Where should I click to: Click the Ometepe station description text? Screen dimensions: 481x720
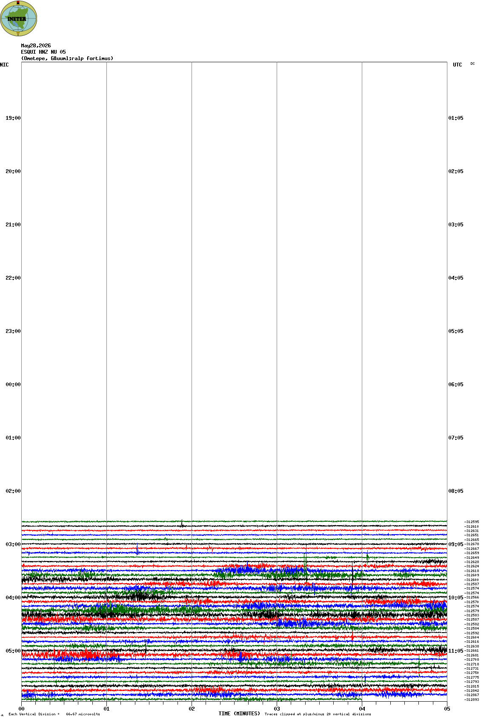67,58
